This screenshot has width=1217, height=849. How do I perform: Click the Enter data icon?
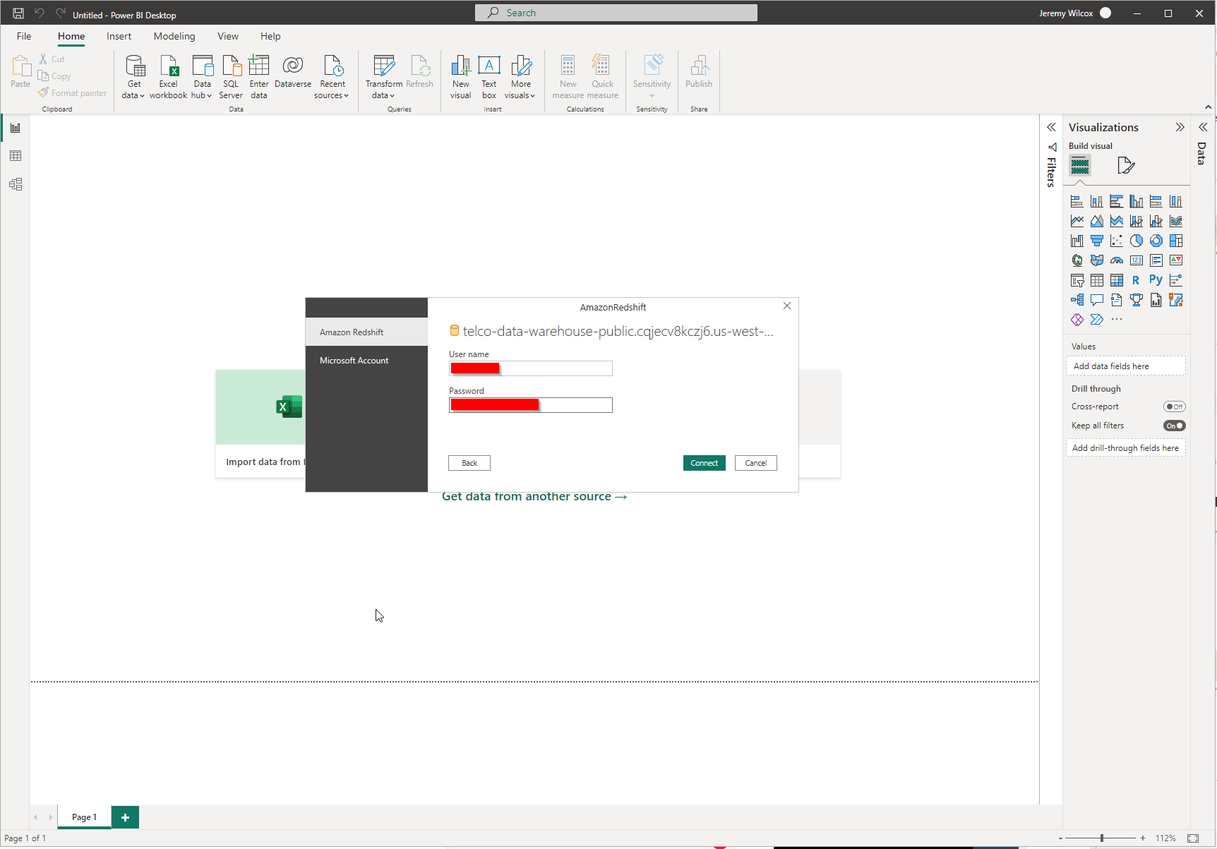click(259, 77)
